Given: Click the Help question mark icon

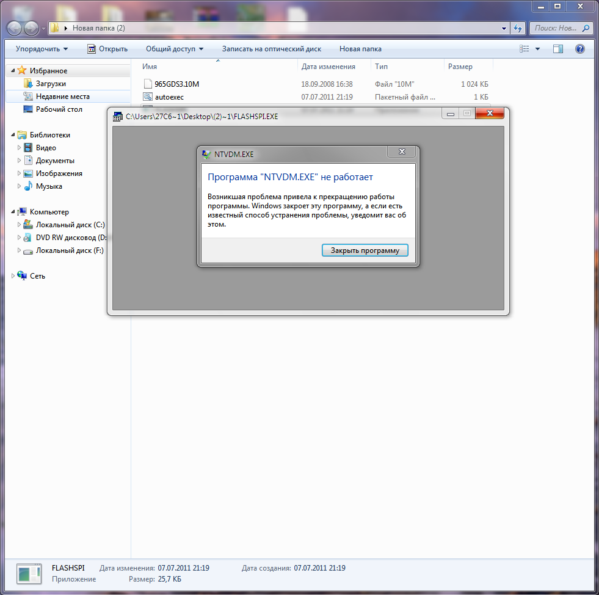Looking at the screenshot, I should click(580, 49).
